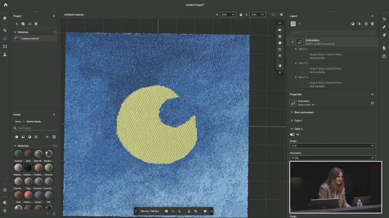Collapse the viewport status bar chevrons

click(x=212, y=211)
